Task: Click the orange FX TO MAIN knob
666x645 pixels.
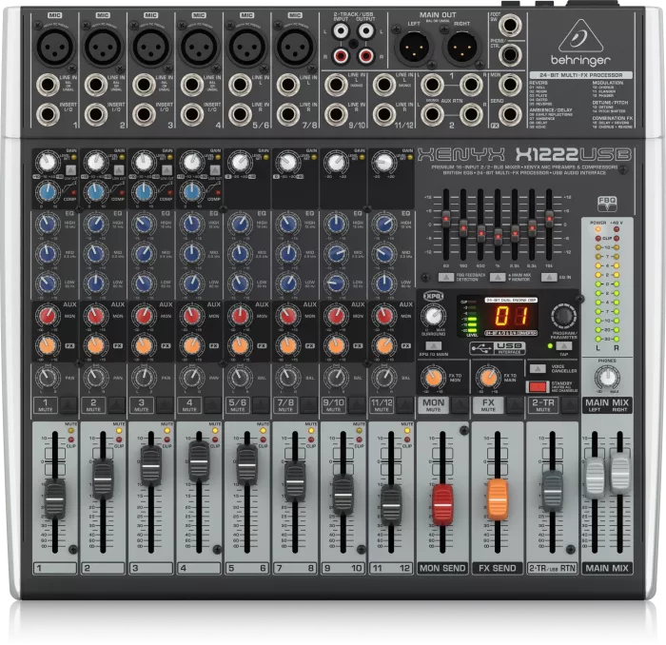Action: 488,377
